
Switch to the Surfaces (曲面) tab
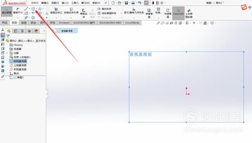coord(24,23)
